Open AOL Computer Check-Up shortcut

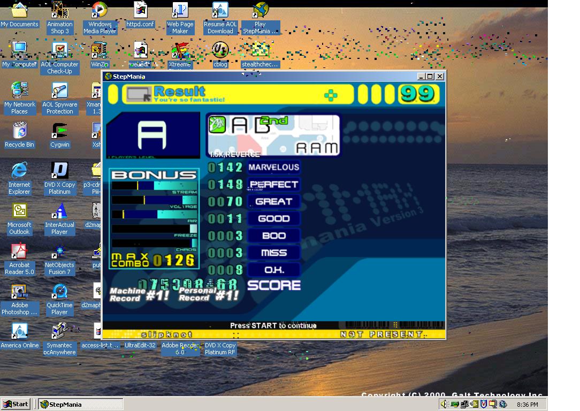tap(59, 58)
